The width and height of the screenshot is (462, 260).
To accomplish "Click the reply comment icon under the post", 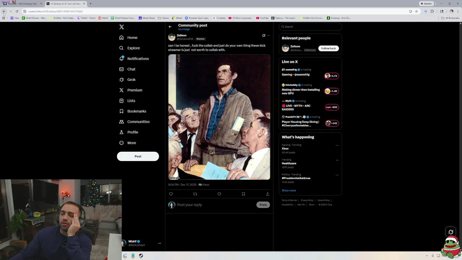I will coord(171,194).
